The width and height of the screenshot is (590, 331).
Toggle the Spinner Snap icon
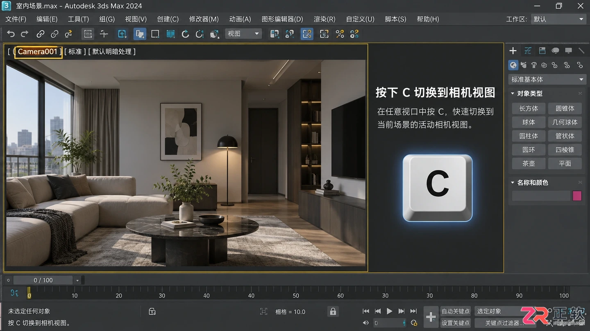pyautogui.click(x=354, y=34)
